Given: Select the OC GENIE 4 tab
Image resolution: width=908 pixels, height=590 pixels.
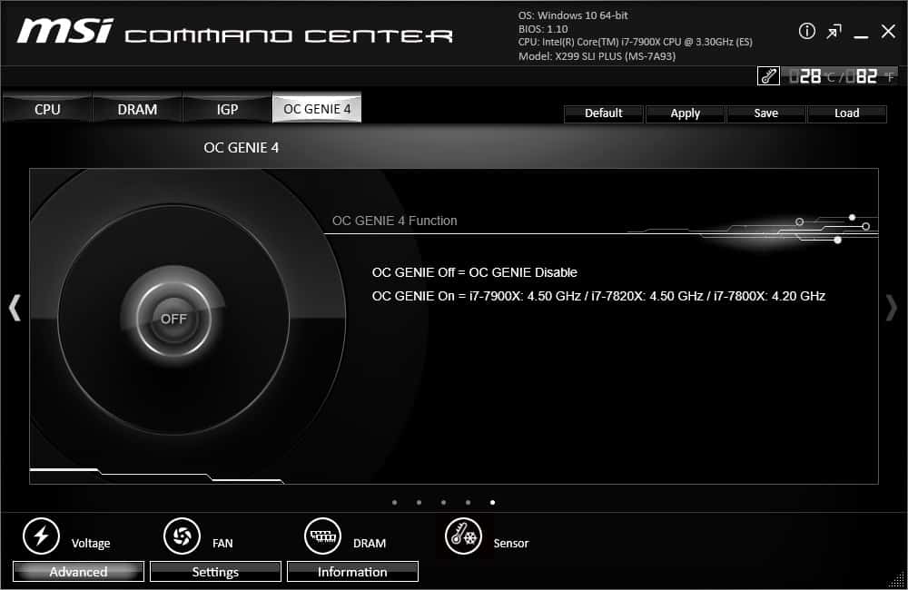Looking at the screenshot, I should 317,109.
